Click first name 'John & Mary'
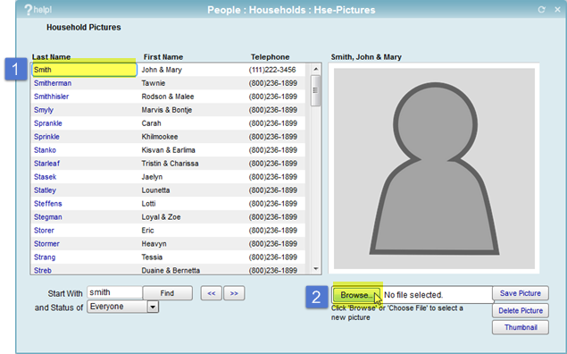The image size is (567, 354). 162,70
